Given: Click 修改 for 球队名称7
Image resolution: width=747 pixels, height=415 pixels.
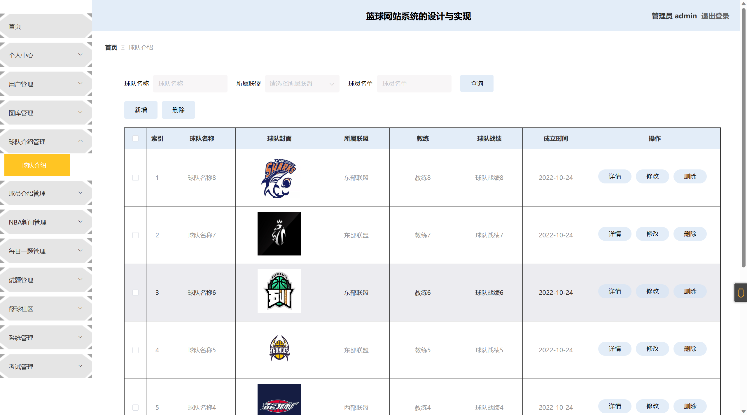Looking at the screenshot, I should [x=652, y=234].
